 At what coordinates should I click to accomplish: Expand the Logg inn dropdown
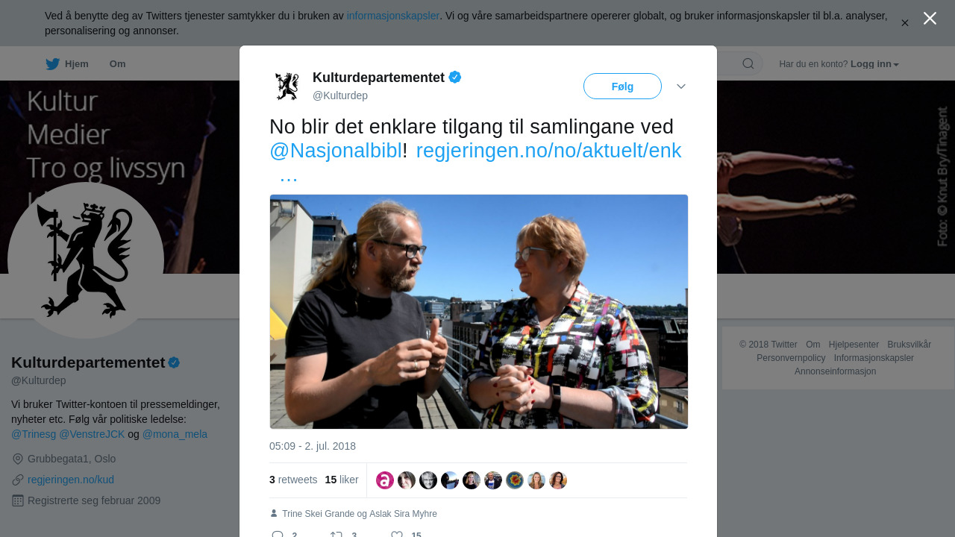coord(874,64)
